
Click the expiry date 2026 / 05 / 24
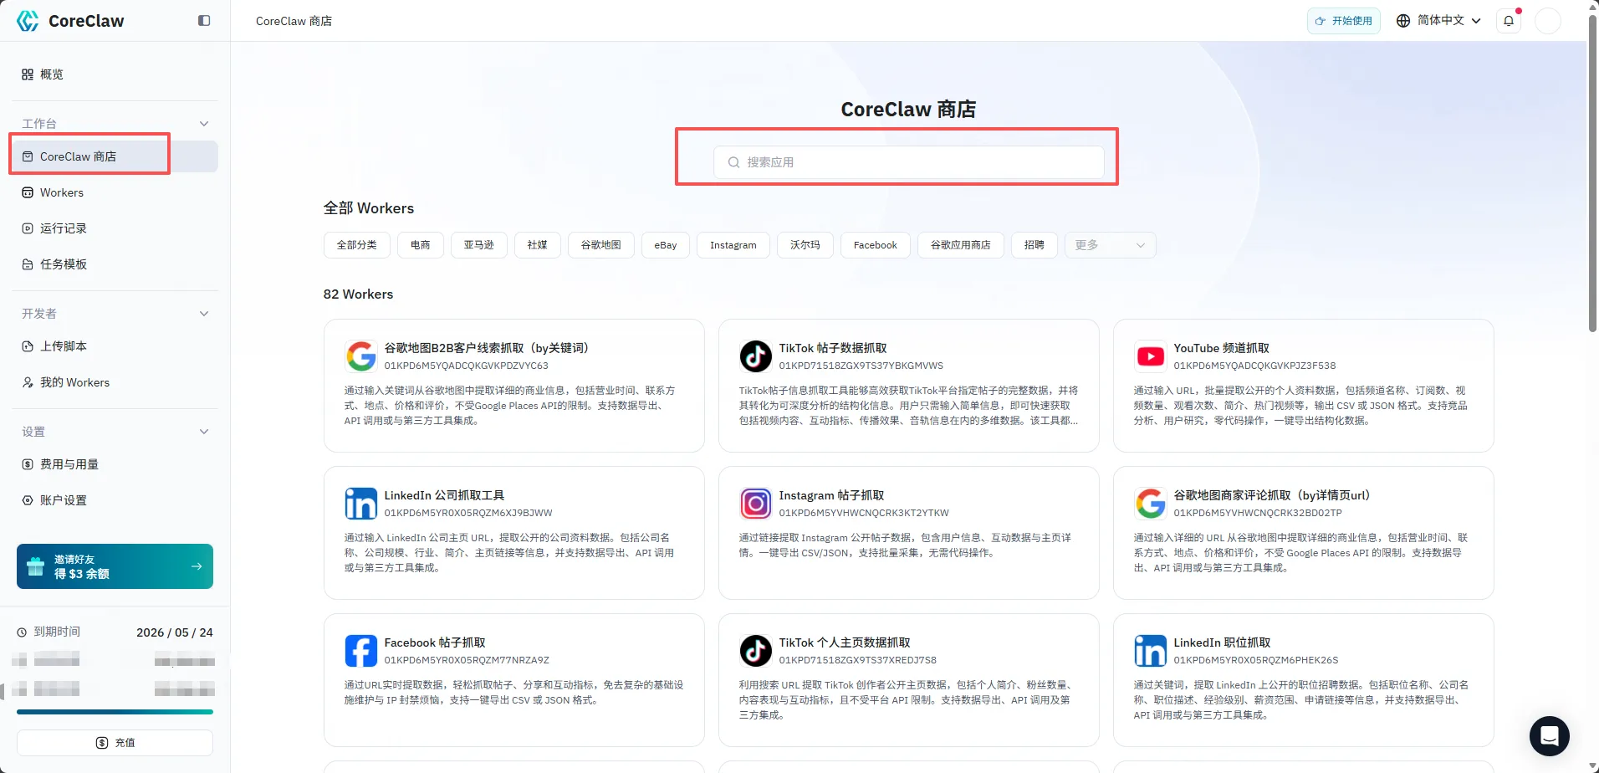click(175, 632)
